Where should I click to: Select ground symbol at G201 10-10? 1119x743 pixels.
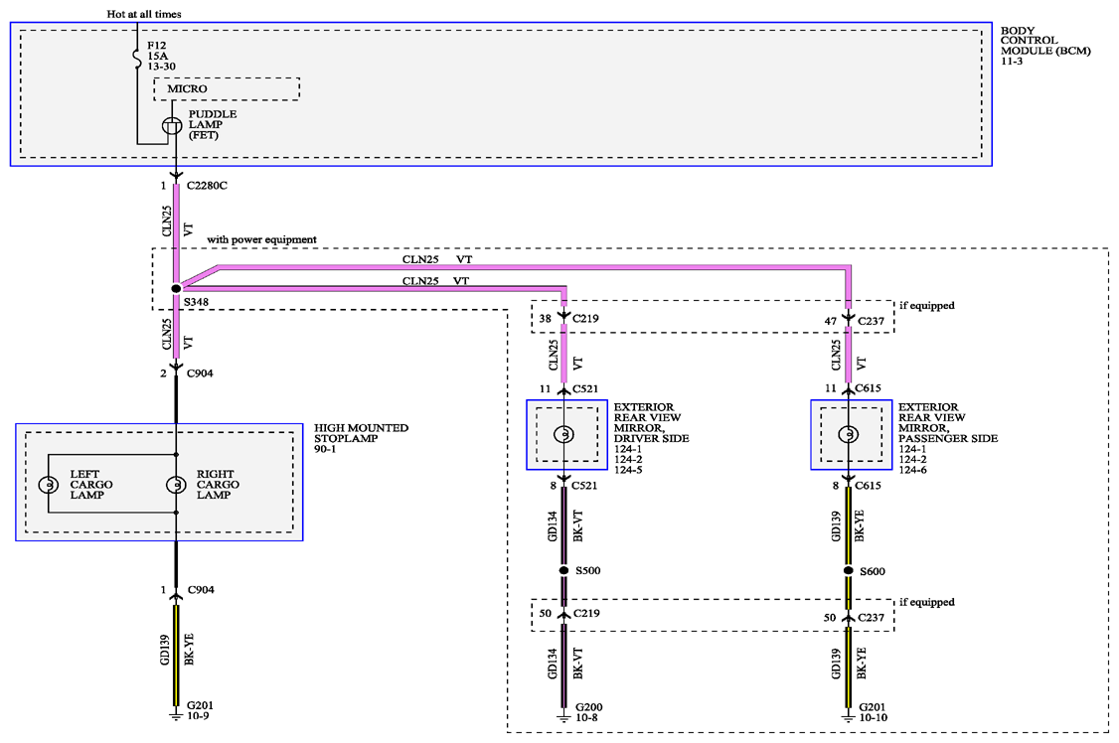pyautogui.click(x=849, y=715)
